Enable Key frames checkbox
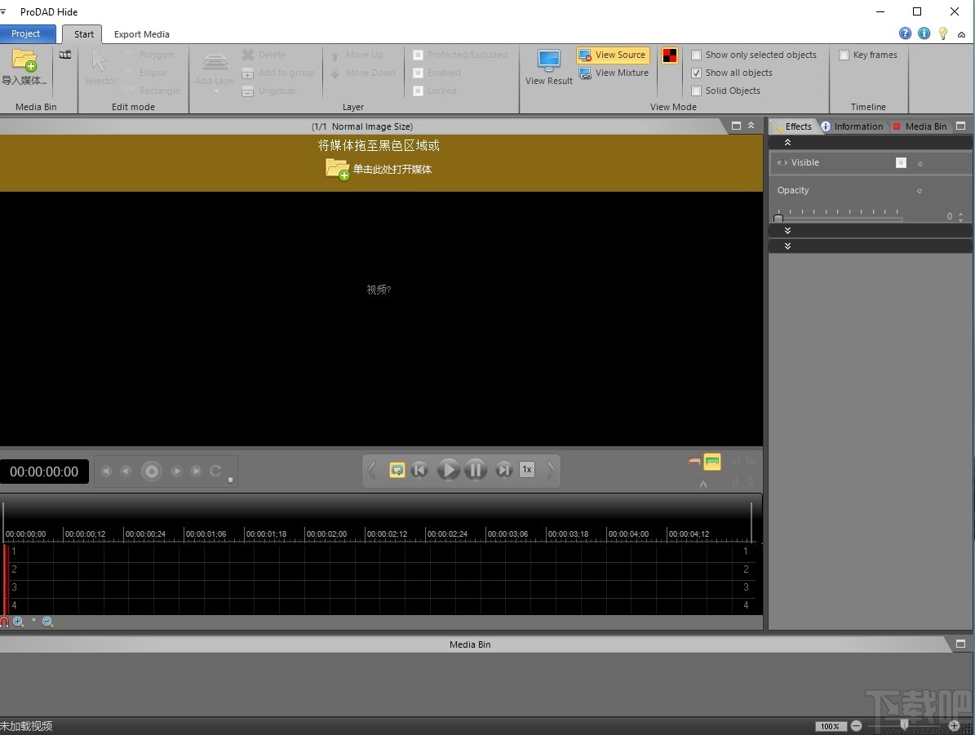Image resolution: width=975 pixels, height=735 pixels. pyautogui.click(x=844, y=55)
